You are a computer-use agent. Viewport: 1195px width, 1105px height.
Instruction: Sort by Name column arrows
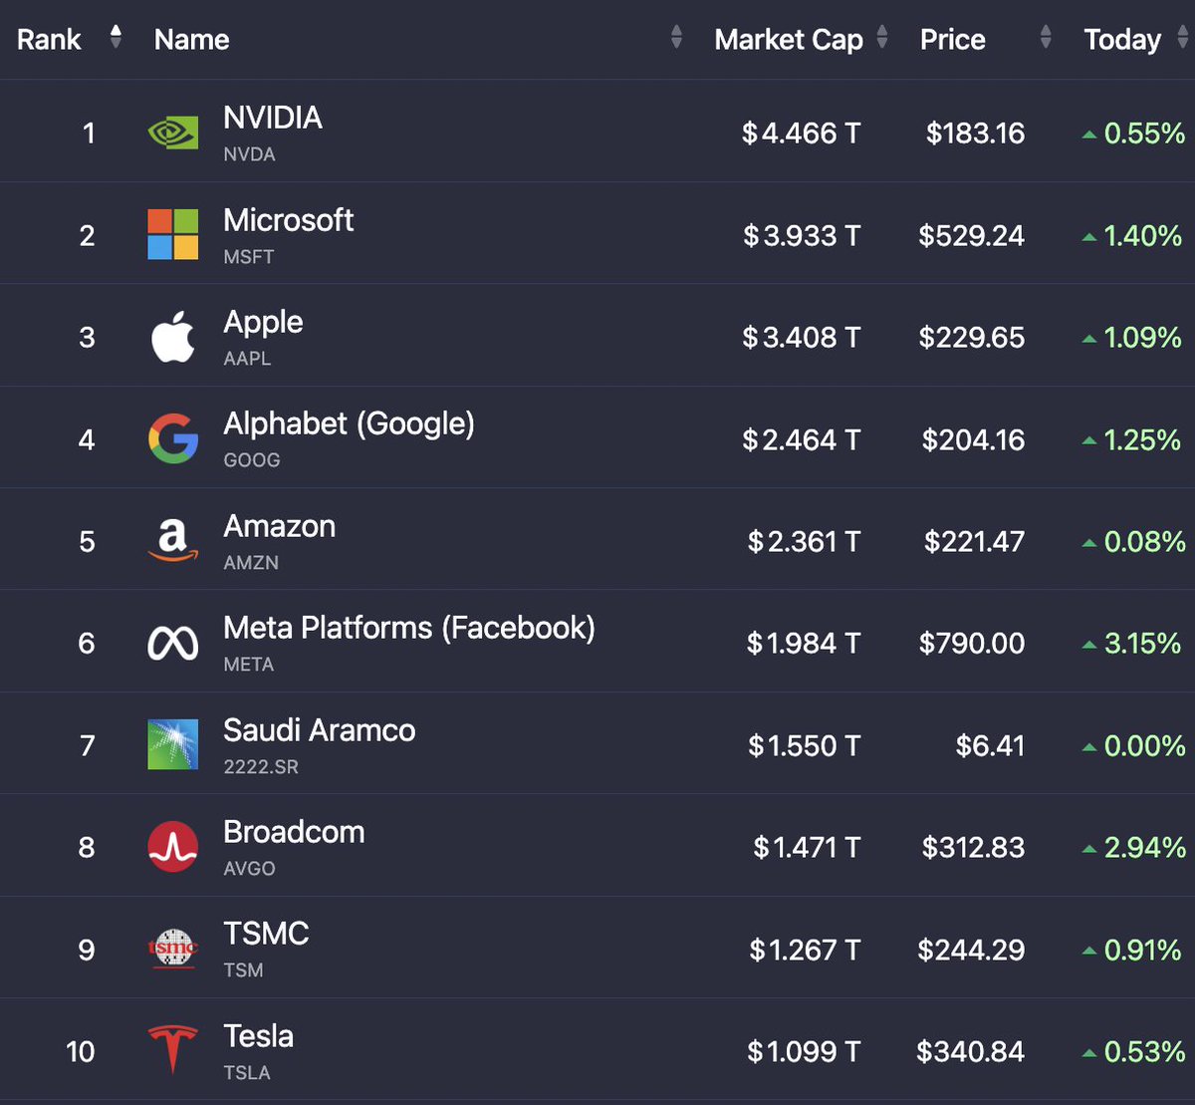pos(677,39)
